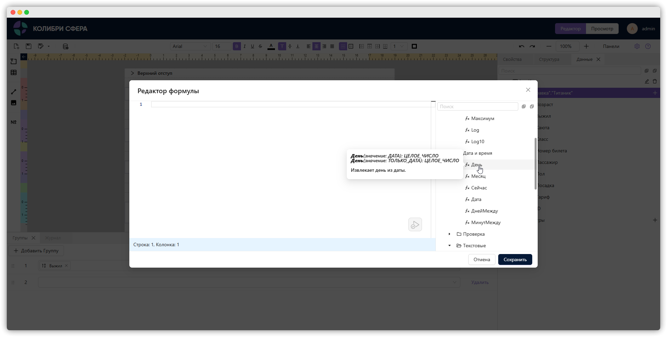667x337 pixels.
Task: Collapse all items in Данные panel
Action: pos(655,71)
